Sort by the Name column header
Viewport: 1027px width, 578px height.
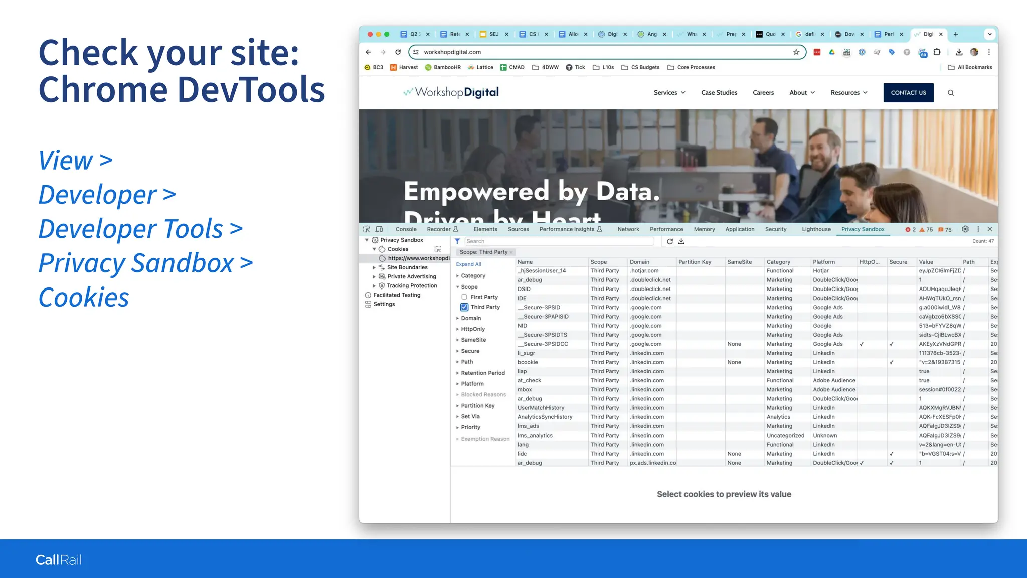coord(552,262)
